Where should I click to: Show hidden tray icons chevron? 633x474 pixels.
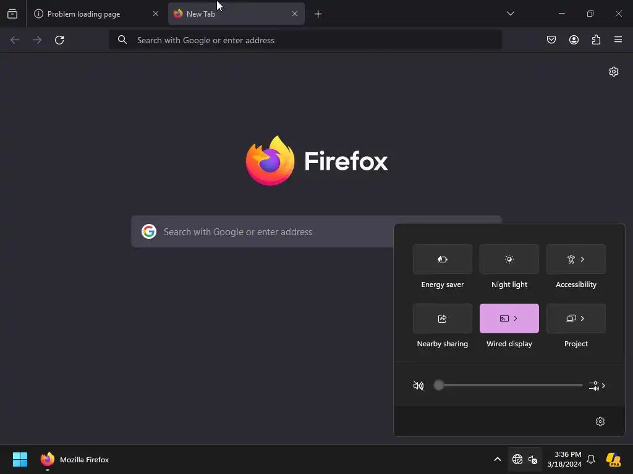coord(498,459)
